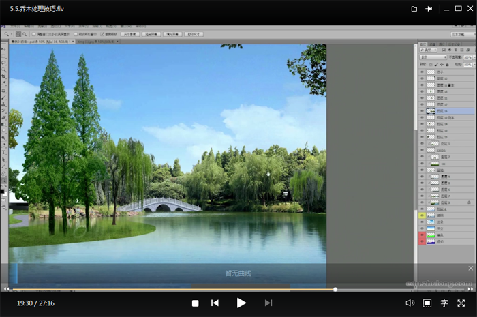Toggle the screen aspect mode icon
Image resolution: width=477 pixels, height=317 pixels.
[427, 303]
